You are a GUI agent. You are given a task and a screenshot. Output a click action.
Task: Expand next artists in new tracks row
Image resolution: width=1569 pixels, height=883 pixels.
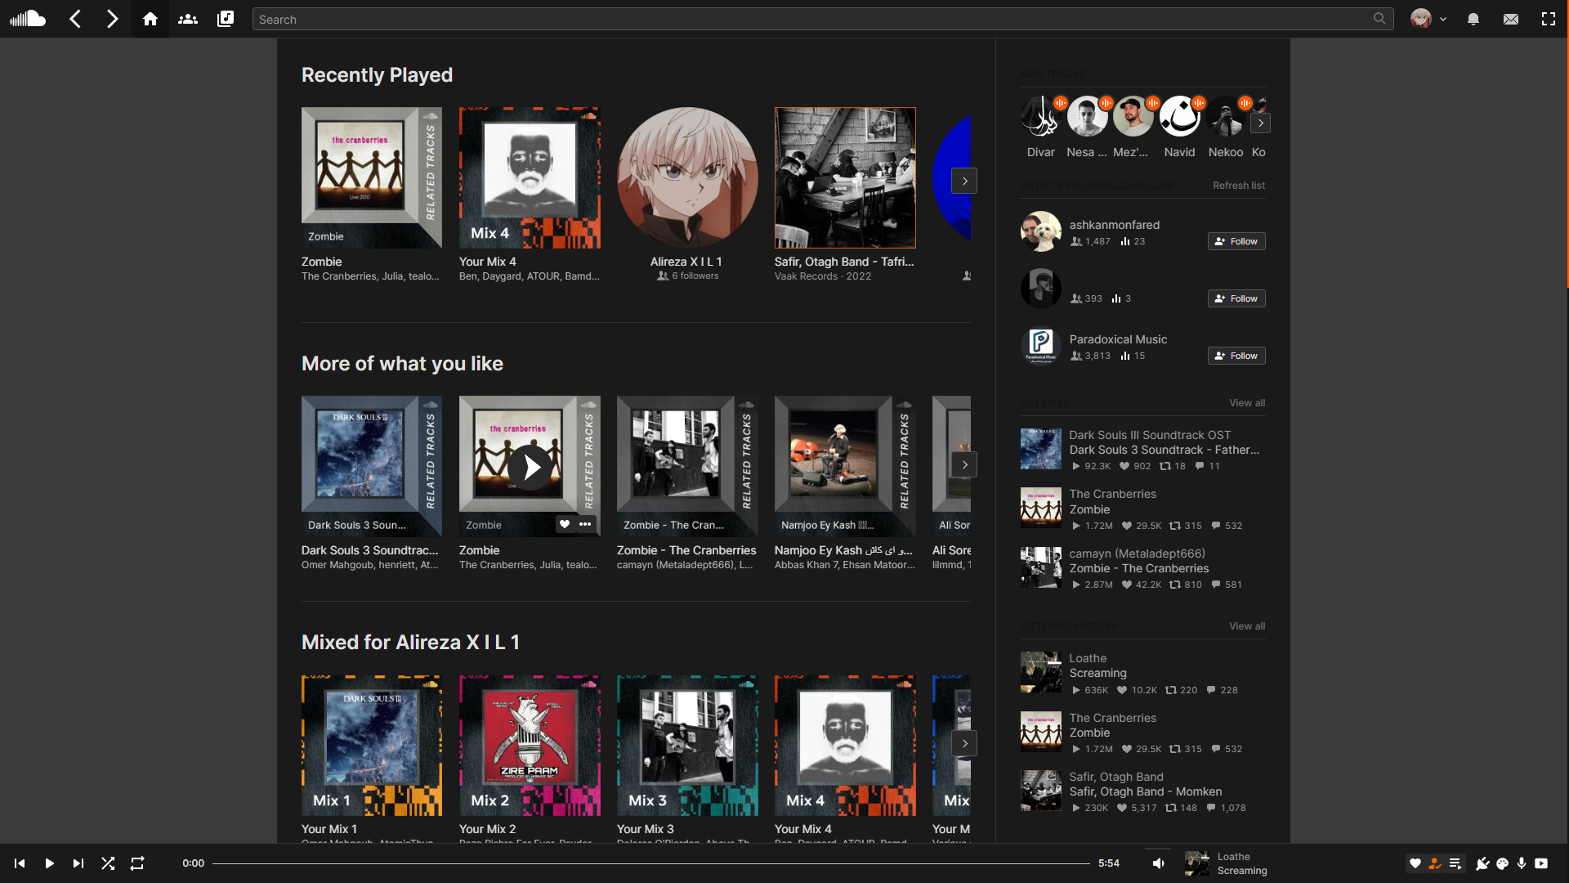point(1261,123)
